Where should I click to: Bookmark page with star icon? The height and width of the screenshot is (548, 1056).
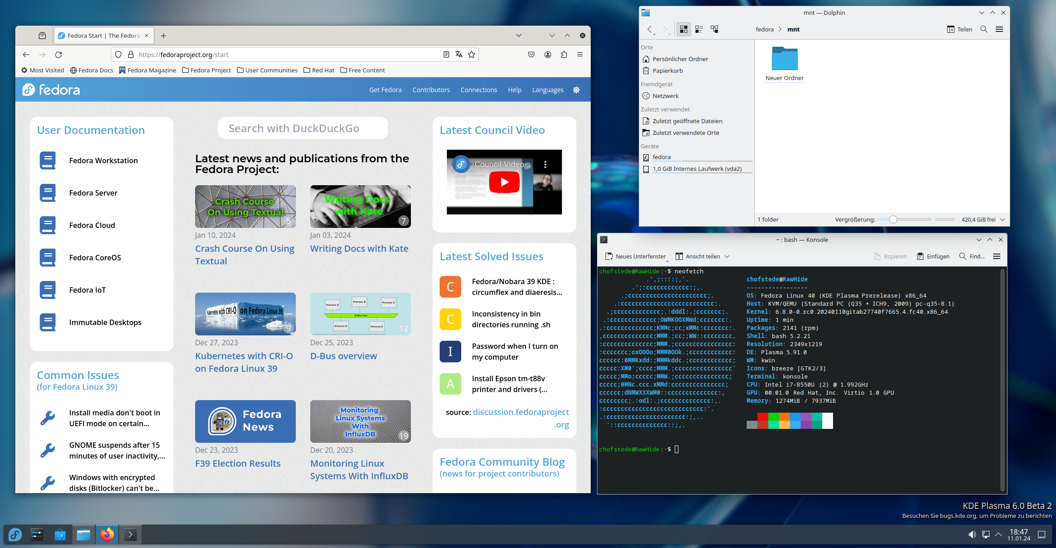click(472, 54)
